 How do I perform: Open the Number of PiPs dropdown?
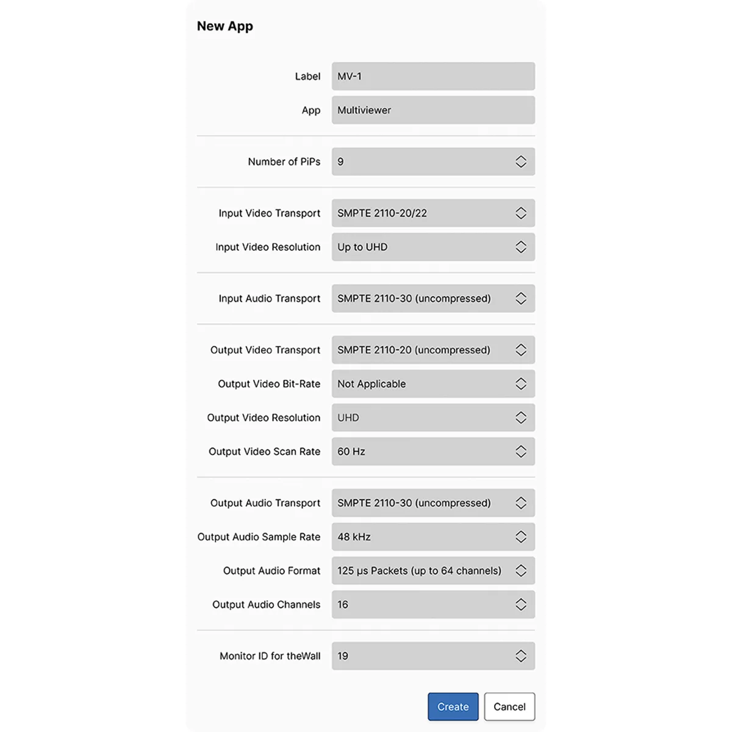[433, 162]
